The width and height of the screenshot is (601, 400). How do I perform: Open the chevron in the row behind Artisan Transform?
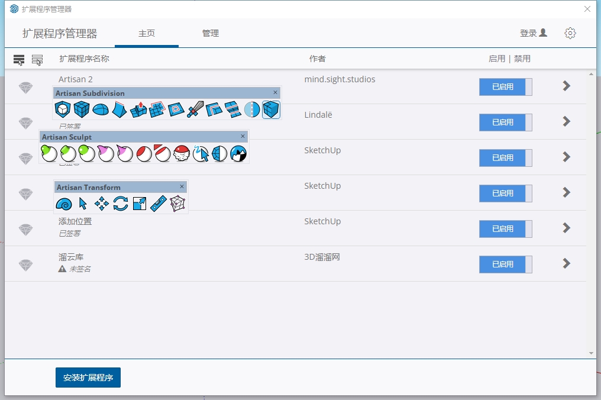tap(567, 192)
